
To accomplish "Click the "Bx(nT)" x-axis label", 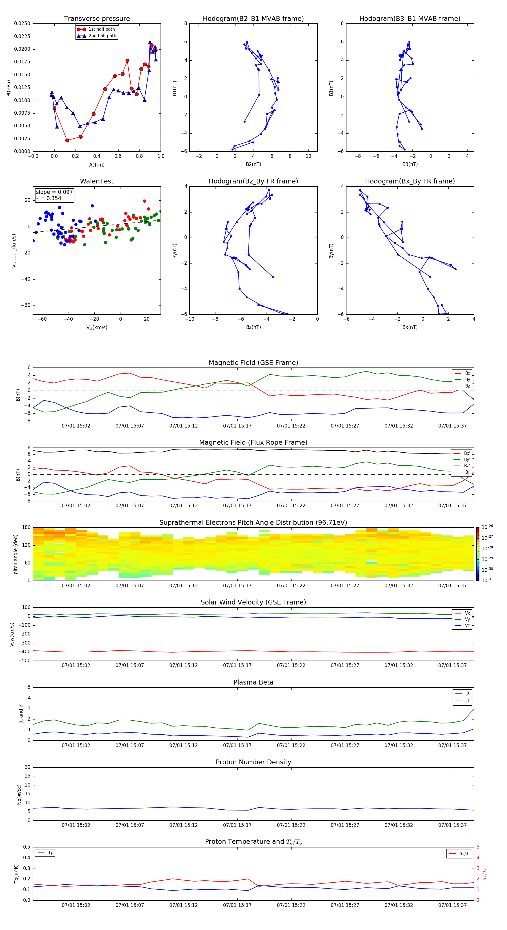I will 410,327.
